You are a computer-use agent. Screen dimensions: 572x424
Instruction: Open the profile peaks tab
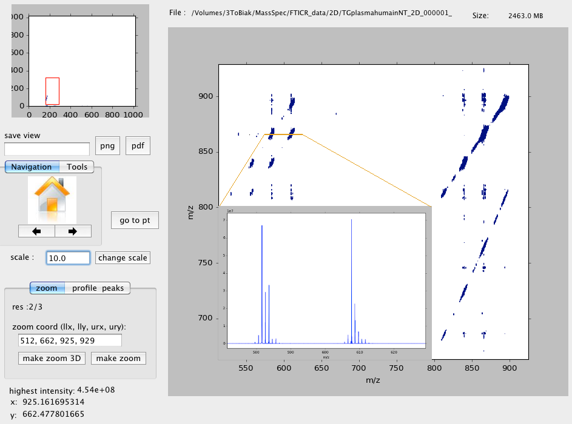[x=98, y=288]
